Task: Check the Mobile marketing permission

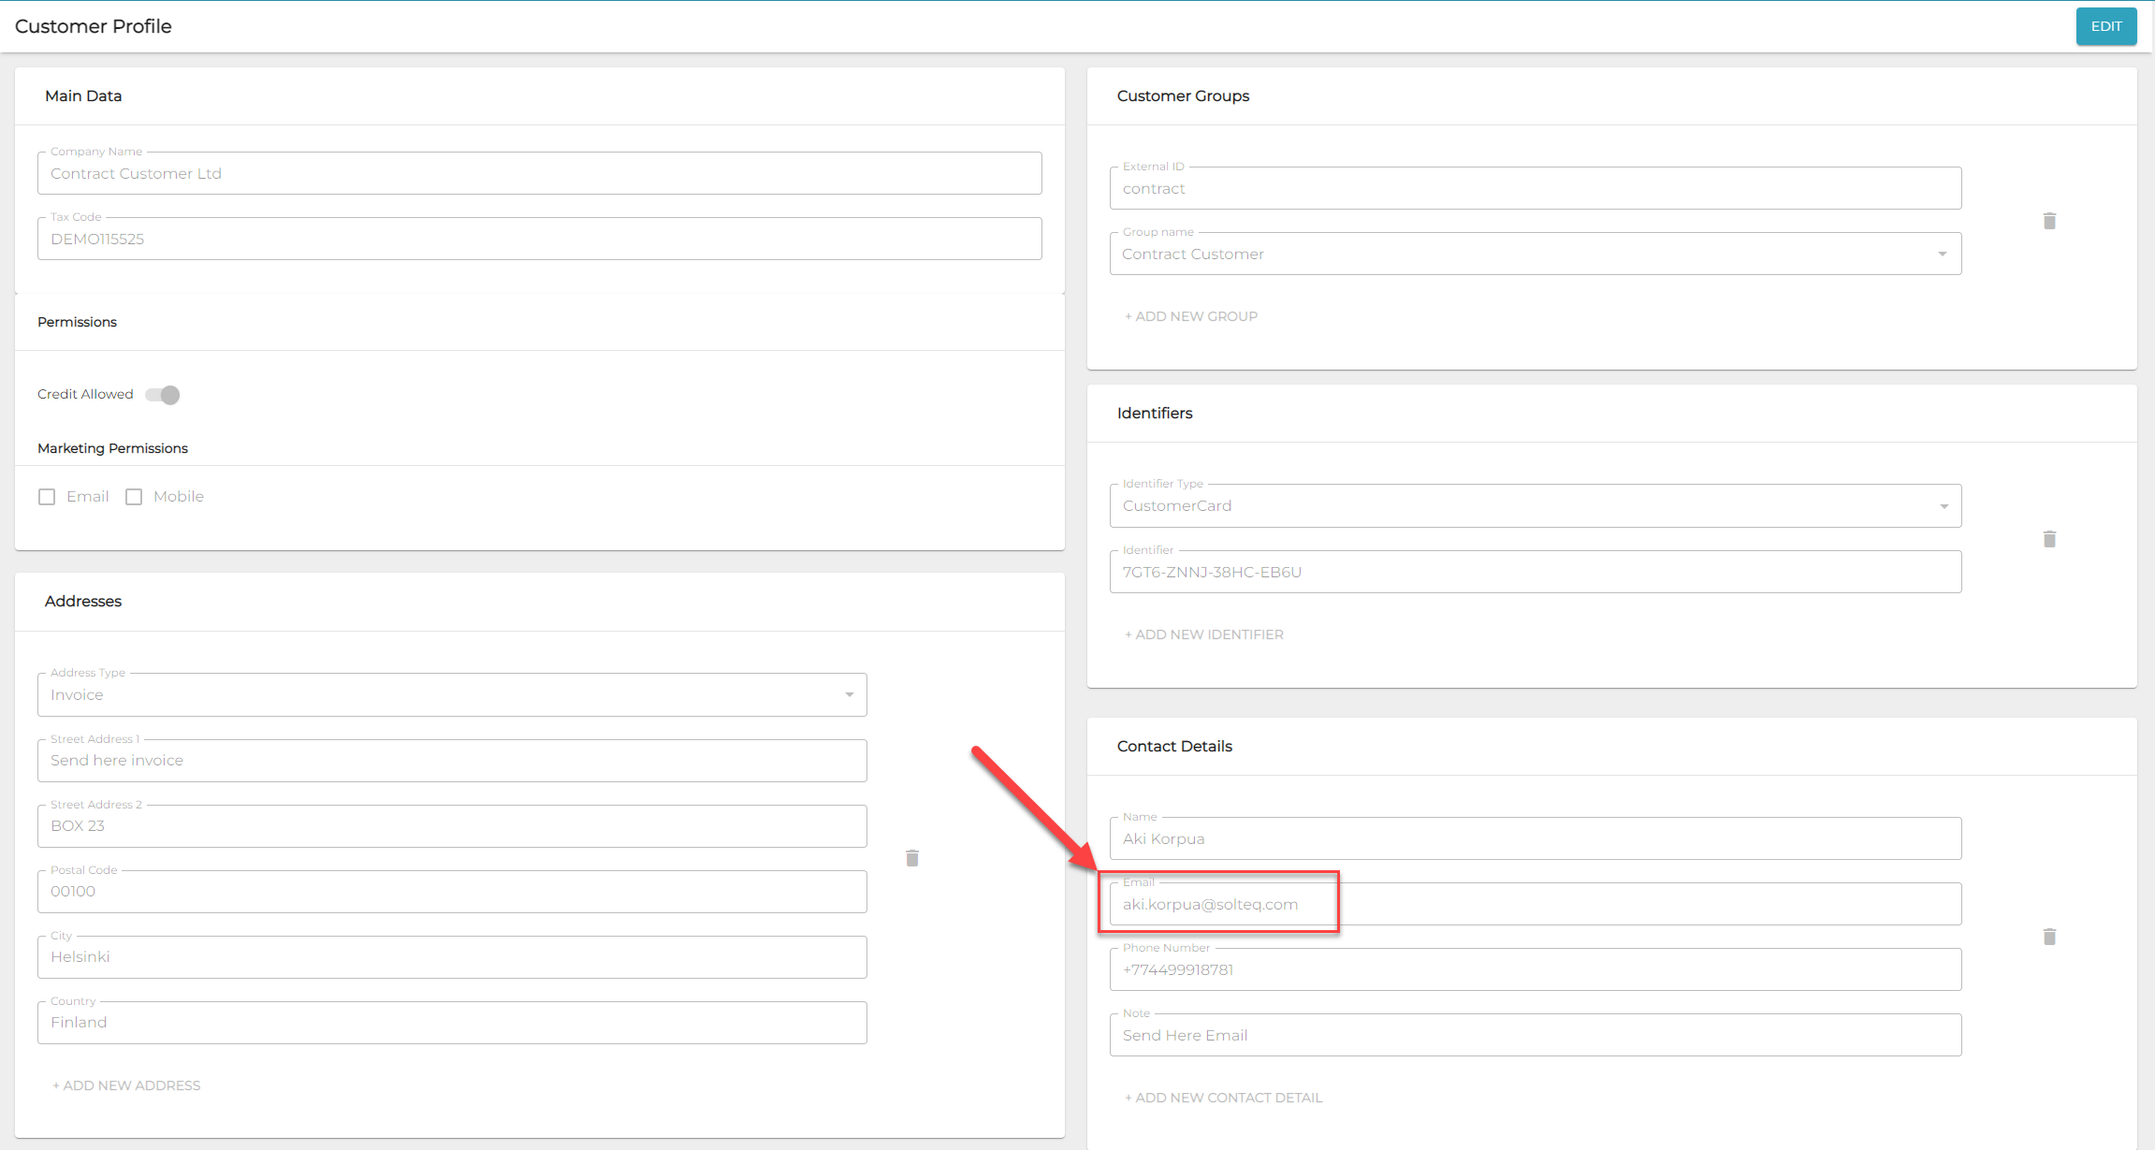Action: tap(134, 497)
